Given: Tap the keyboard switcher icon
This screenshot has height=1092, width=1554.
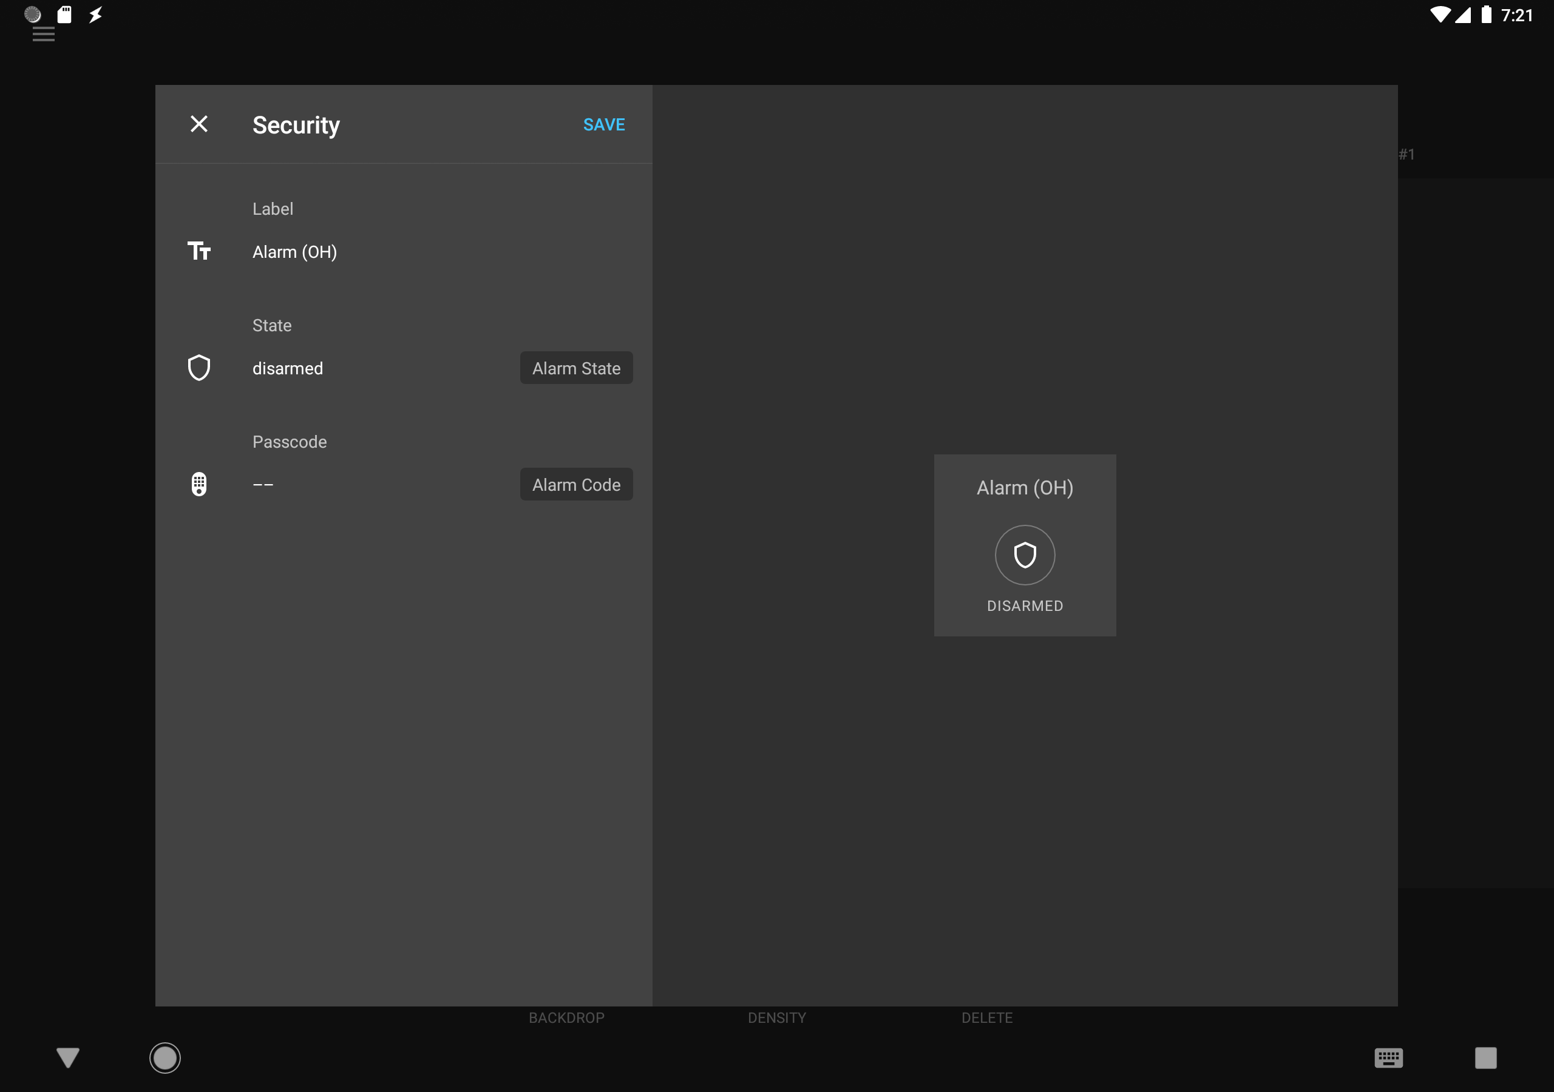Looking at the screenshot, I should (1388, 1057).
